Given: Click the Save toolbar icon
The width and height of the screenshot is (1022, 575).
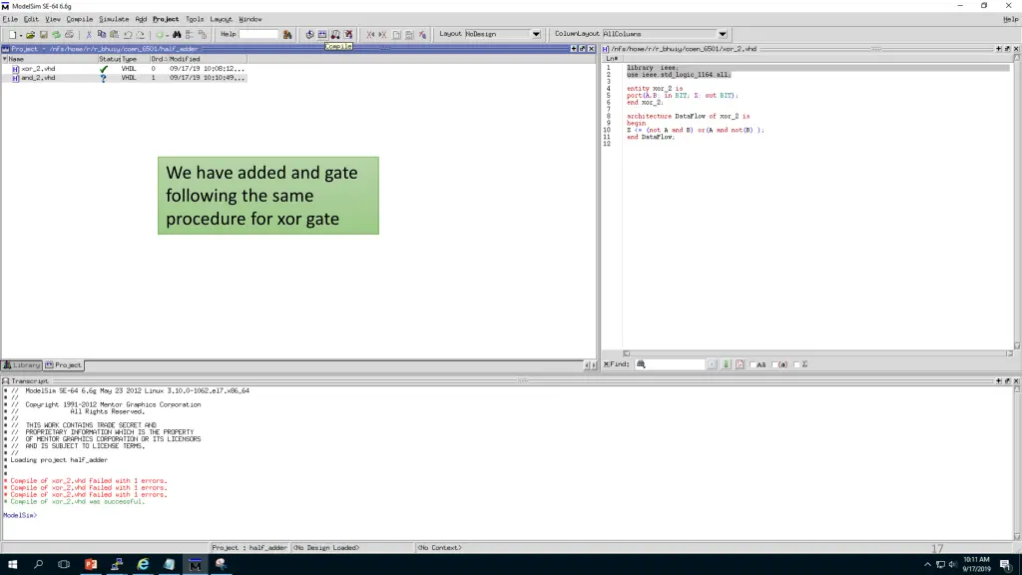Looking at the screenshot, I should [44, 35].
